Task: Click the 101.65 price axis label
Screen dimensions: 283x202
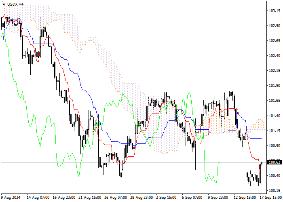Action: tap(275, 101)
